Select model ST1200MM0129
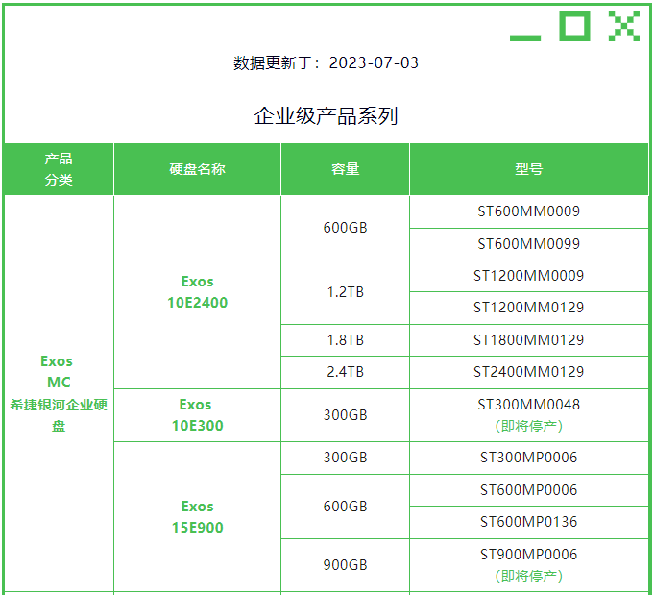The height and width of the screenshot is (595, 654). pyautogui.click(x=528, y=308)
